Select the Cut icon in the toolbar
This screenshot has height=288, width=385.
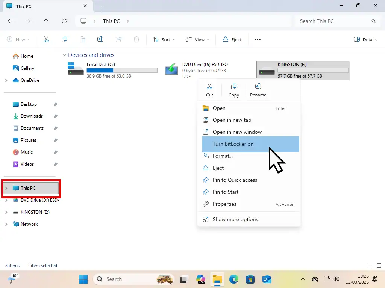[46, 39]
